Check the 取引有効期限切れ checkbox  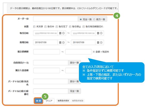click(x=83, y=27)
